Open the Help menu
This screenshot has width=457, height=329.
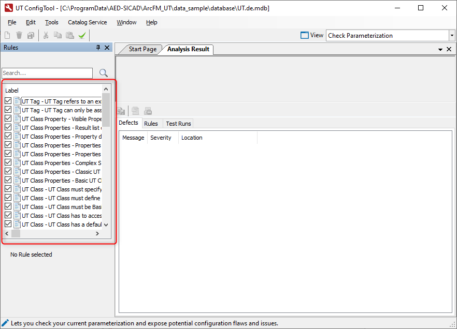point(151,22)
